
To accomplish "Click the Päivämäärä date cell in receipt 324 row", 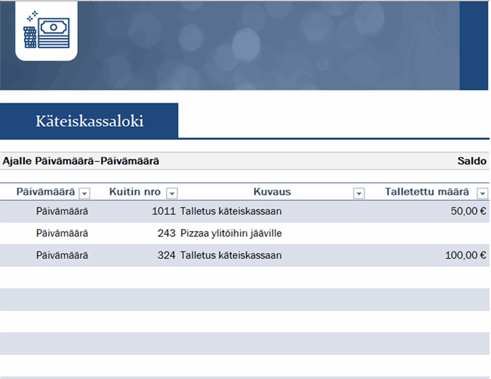I will coord(61,256).
